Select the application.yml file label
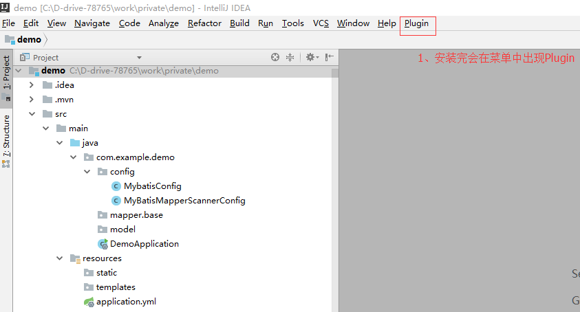Screen dimensions: 580x312 tap(126, 302)
